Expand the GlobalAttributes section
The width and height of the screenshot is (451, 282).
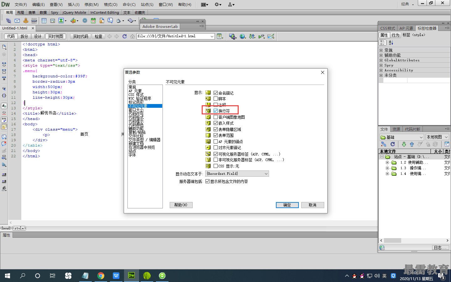pos(381,60)
